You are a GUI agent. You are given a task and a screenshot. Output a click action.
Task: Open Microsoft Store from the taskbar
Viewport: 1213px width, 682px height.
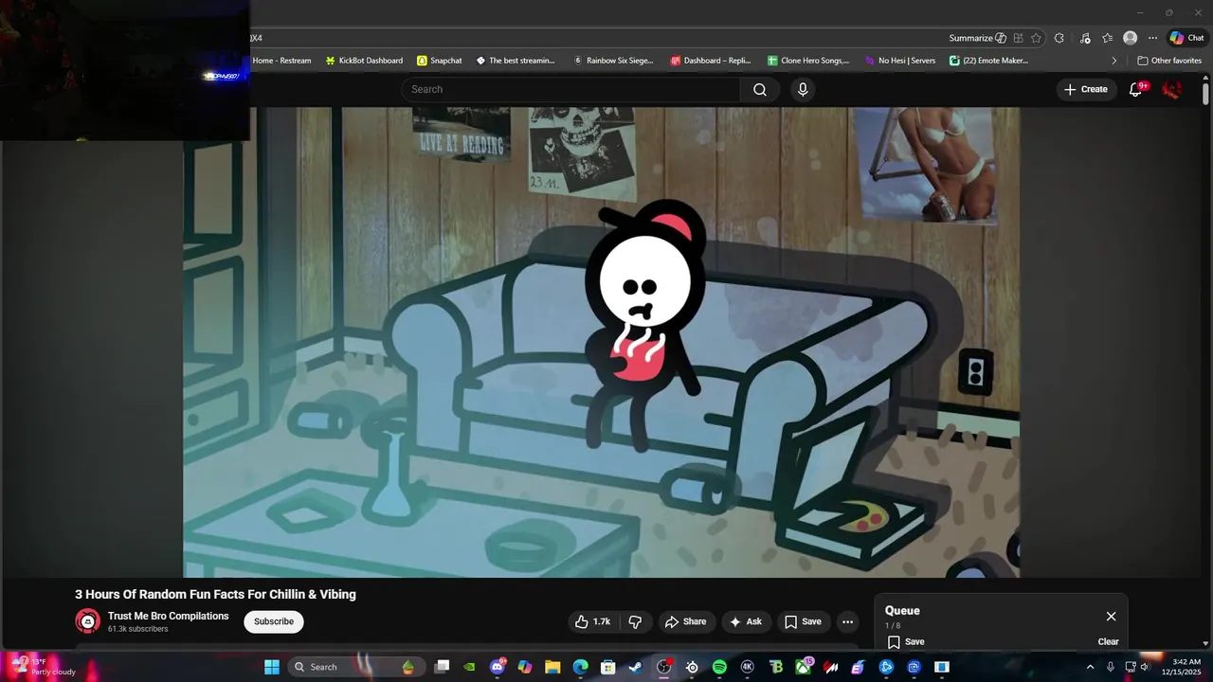pyautogui.click(x=608, y=667)
